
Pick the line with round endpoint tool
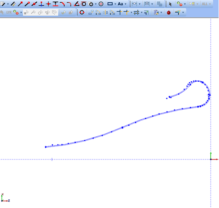(x=27, y=4)
